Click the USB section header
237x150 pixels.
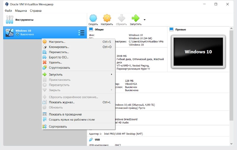(x=97, y=140)
